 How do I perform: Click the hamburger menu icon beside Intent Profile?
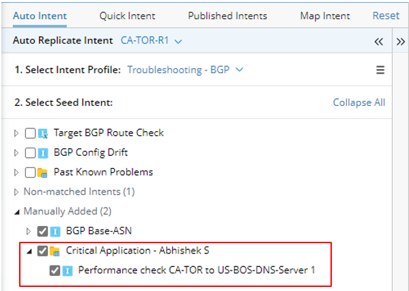click(x=380, y=70)
